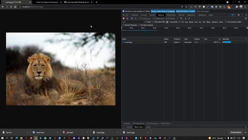
Task: Import HAR file upload arrow
Action: click(x=186, y=19)
